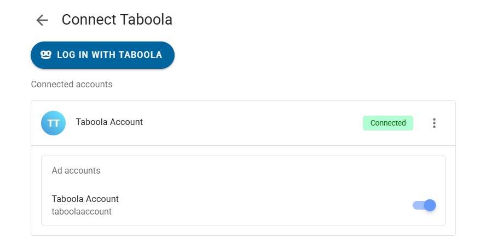The width and height of the screenshot is (480, 250).
Task: Click the Ad accounts section header
Action: pyautogui.click(x=76, y=170)
